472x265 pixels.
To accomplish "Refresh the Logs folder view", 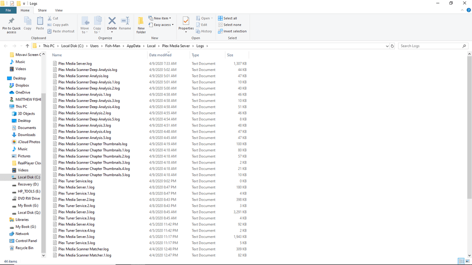I will click(x=392, y=46).
